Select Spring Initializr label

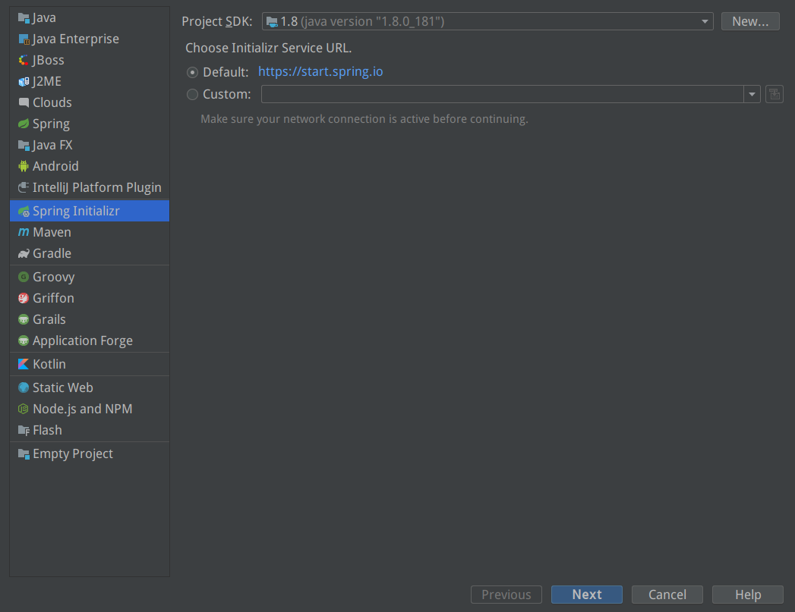pos(76,212)
